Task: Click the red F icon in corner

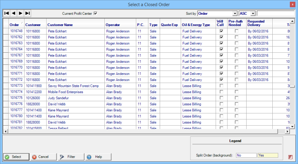Action: (x=291, y=157)
